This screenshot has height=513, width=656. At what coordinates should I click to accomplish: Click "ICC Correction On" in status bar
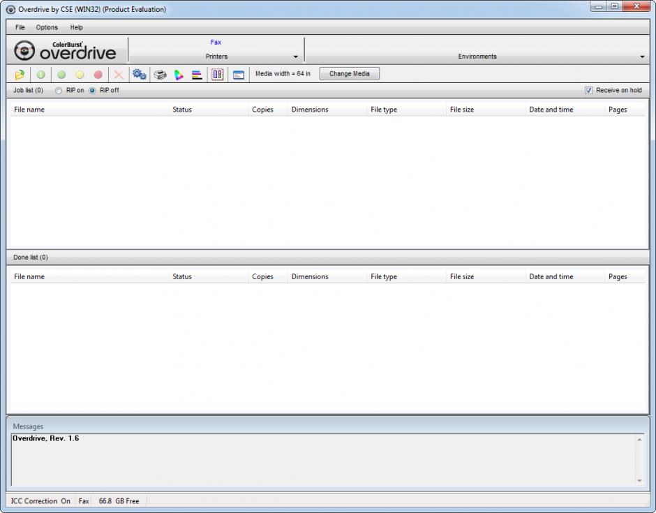click(x=40, y=501)
